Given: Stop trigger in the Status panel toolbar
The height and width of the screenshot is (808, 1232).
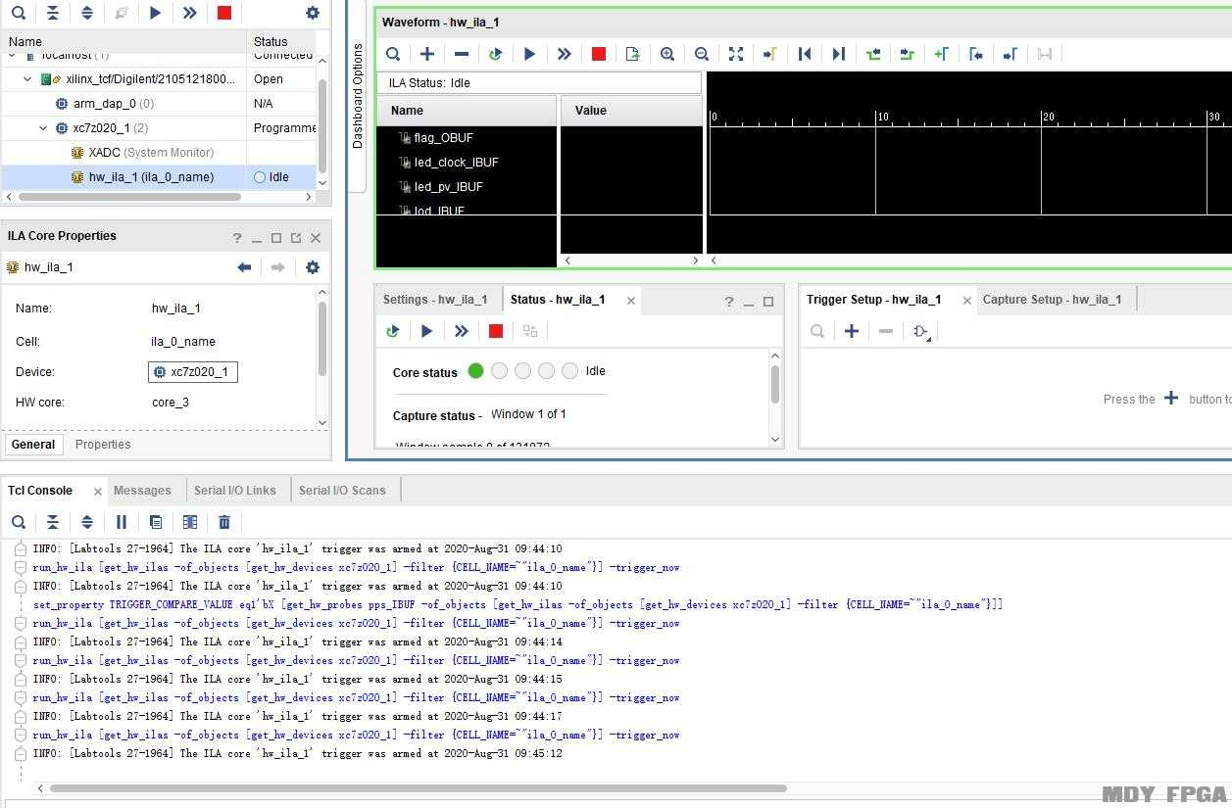Looking at the screenshot, I should coord(495,331).
